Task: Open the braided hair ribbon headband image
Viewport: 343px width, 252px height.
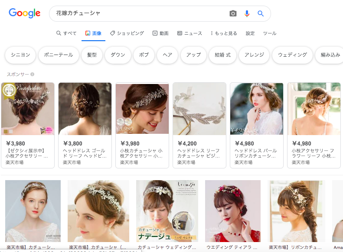Action: [297, 211]
